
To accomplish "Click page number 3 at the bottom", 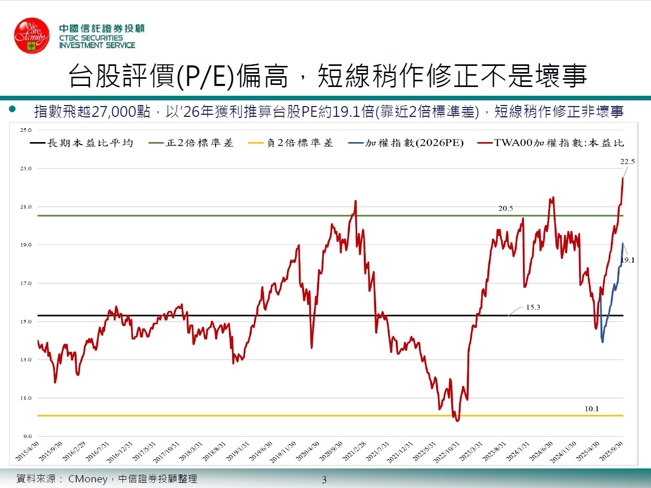I will click(x=324, y=481).
